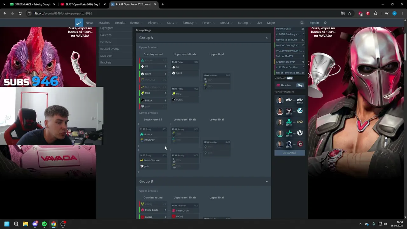Open the Map pool sidebar link
This screenshot has height=229, width=407.
[106, 56]
